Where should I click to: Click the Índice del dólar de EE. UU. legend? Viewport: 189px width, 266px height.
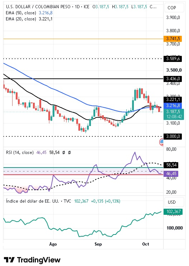click(33, 201)
